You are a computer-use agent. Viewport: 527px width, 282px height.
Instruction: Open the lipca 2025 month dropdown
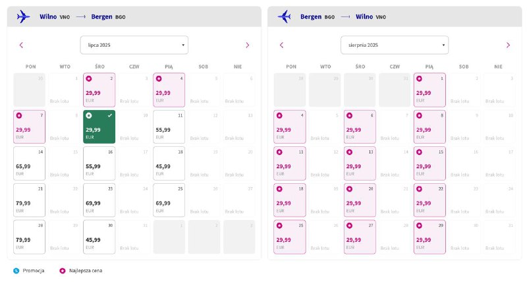pyautogui.click(x=134, y=45)
